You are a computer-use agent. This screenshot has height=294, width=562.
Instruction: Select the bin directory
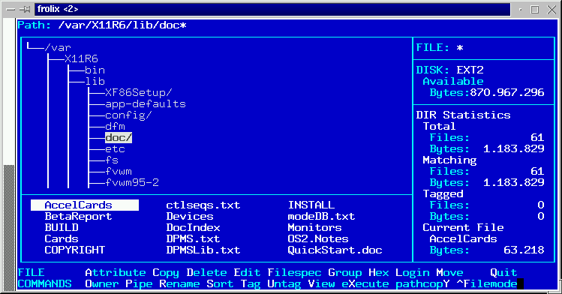(x=95, y=70)
